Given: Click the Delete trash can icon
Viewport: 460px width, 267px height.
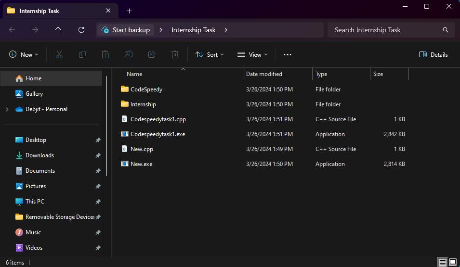Looking at the screenshot, I should pyautogui.click(x=174, y=54).
